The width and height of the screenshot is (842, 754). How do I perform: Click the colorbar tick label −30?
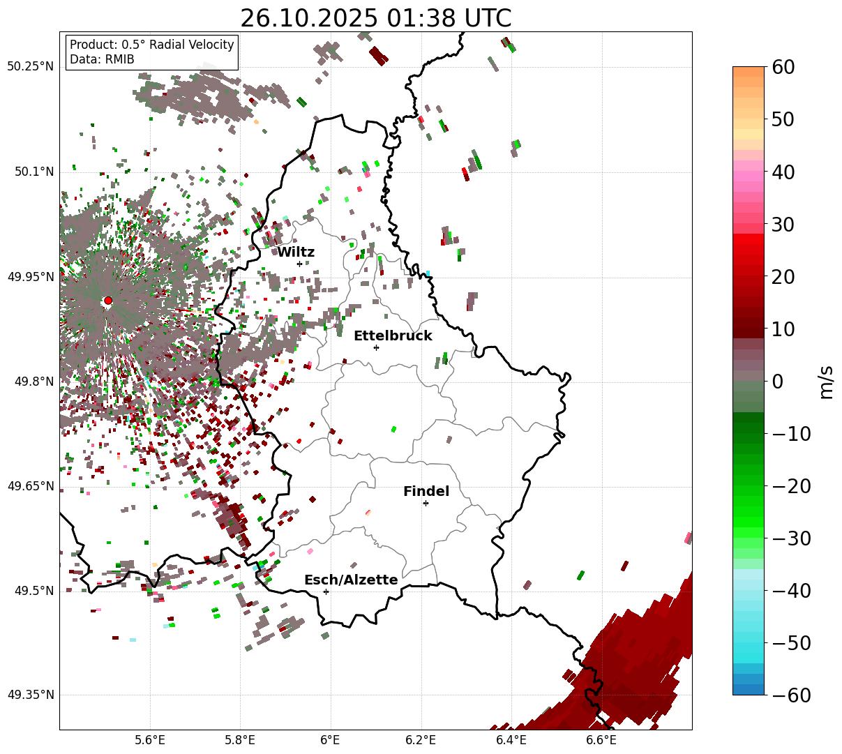click(791, 538)
